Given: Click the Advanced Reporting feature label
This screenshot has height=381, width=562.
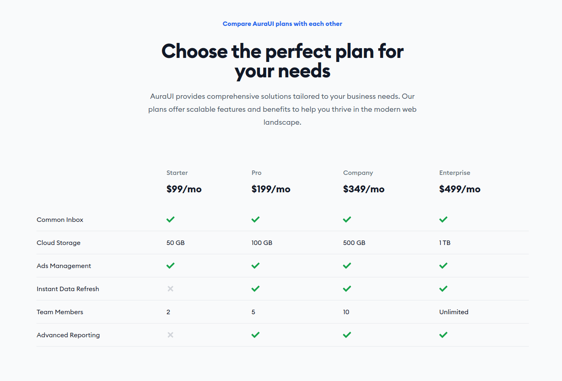Looking at the screenshot, I should 68,335.
